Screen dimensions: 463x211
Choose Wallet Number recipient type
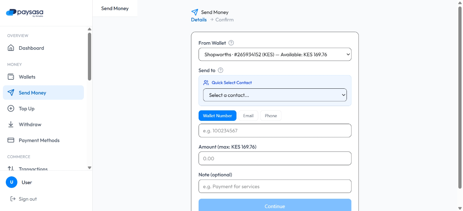[217, 116]
